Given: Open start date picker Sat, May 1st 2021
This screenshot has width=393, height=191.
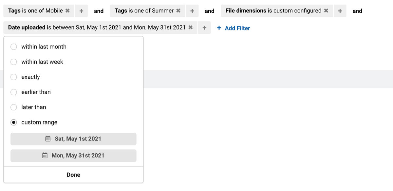Looking at the screenshot, I should [73, 139].
